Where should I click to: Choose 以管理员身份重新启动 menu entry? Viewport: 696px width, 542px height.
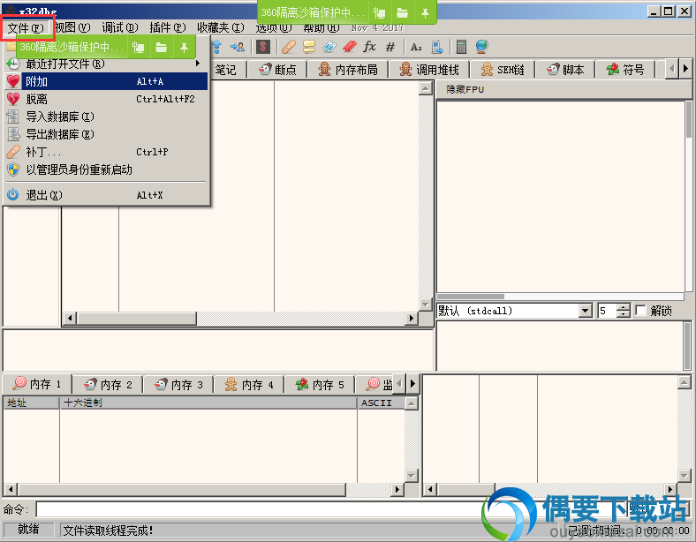106,169
